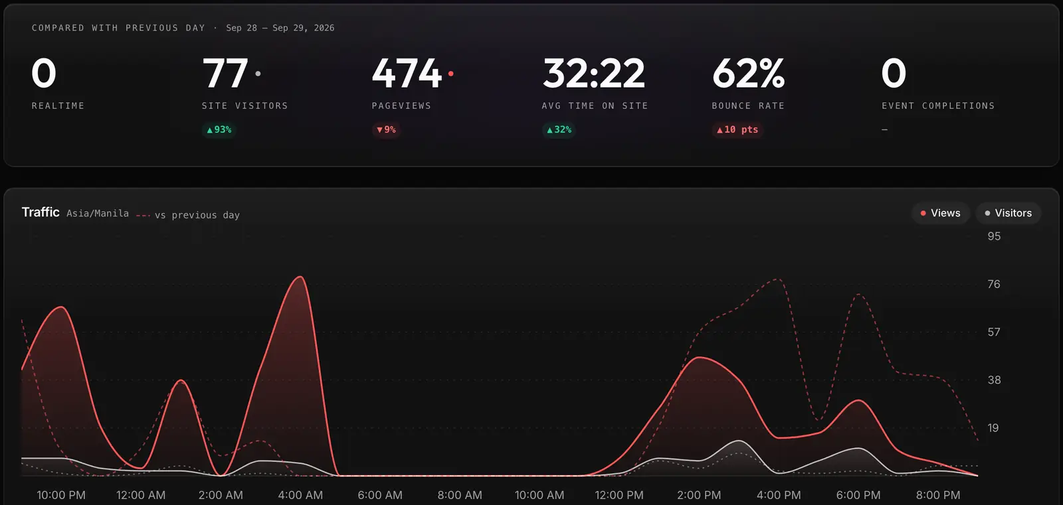
Task: Click the red 10 pts change badge
Action: pos(737,129)
